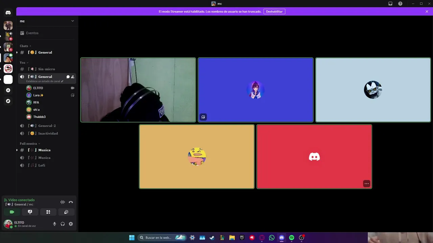Open File Explorer from the taskbar
The width and height of the screenshot is (433, 243).
(232, 238)
